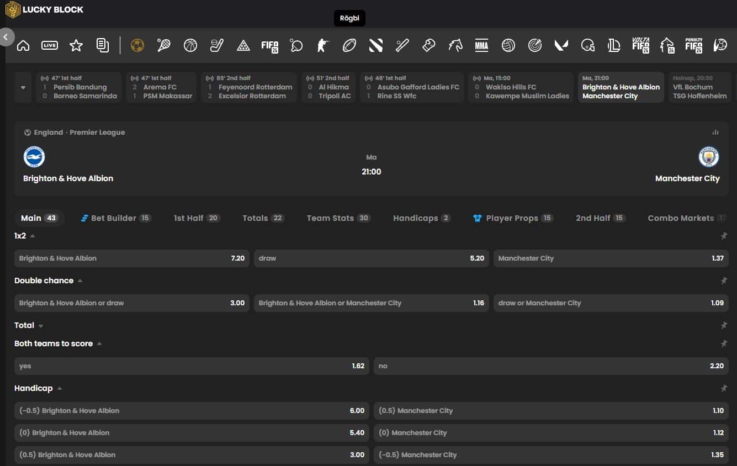
Task: Open Al Hikma vs Tripoli AC match
Action: tap(328, 87)
